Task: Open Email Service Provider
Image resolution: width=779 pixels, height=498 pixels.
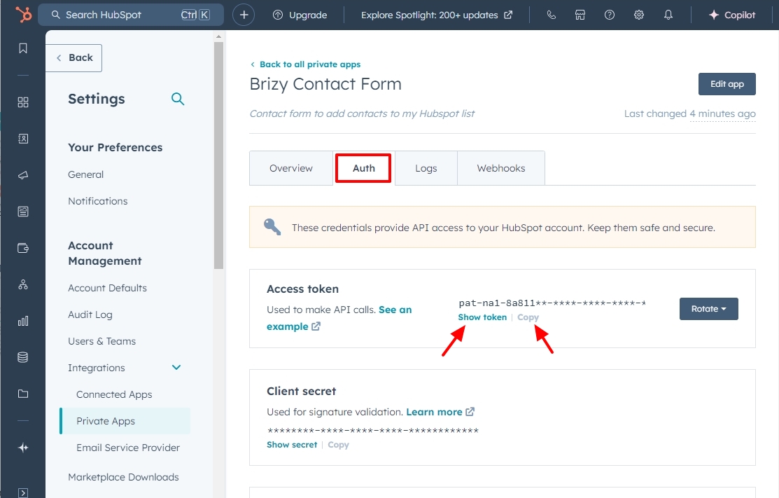Action: (x=128, y=448)
